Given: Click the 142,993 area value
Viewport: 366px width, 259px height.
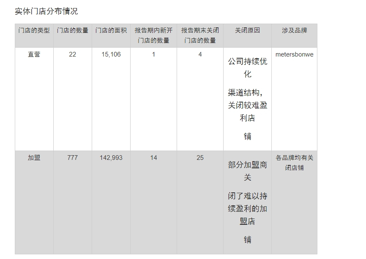Looking at the screenshot, I should pos(111,158).
